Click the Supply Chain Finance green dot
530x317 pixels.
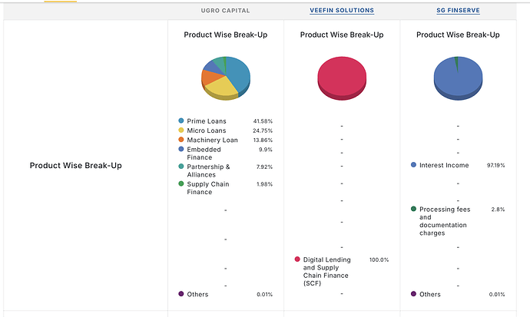pos(181,183)
